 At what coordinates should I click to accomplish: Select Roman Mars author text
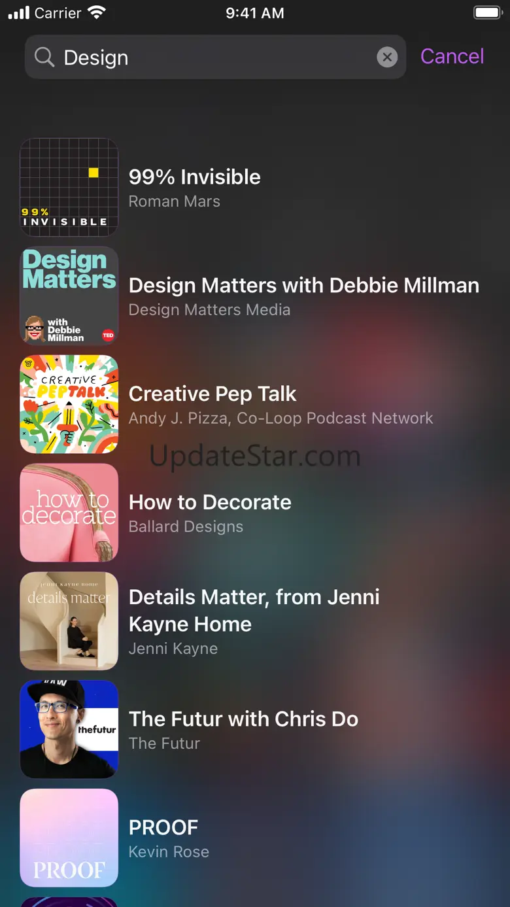[x=175, y=201]
